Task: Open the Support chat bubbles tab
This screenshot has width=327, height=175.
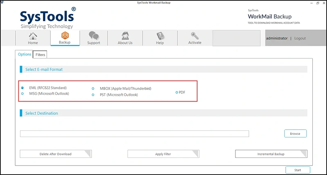Action: pyautogui.click(x=94, y=38)
